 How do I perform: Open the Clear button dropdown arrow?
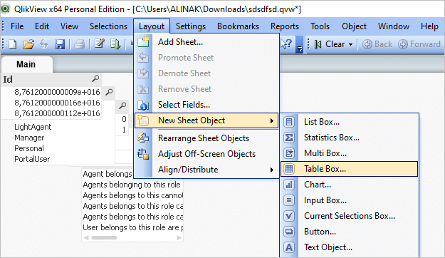(350, 45)
